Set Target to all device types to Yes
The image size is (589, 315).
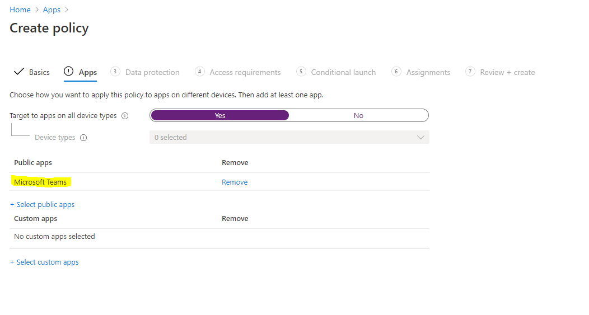[219, 115]
